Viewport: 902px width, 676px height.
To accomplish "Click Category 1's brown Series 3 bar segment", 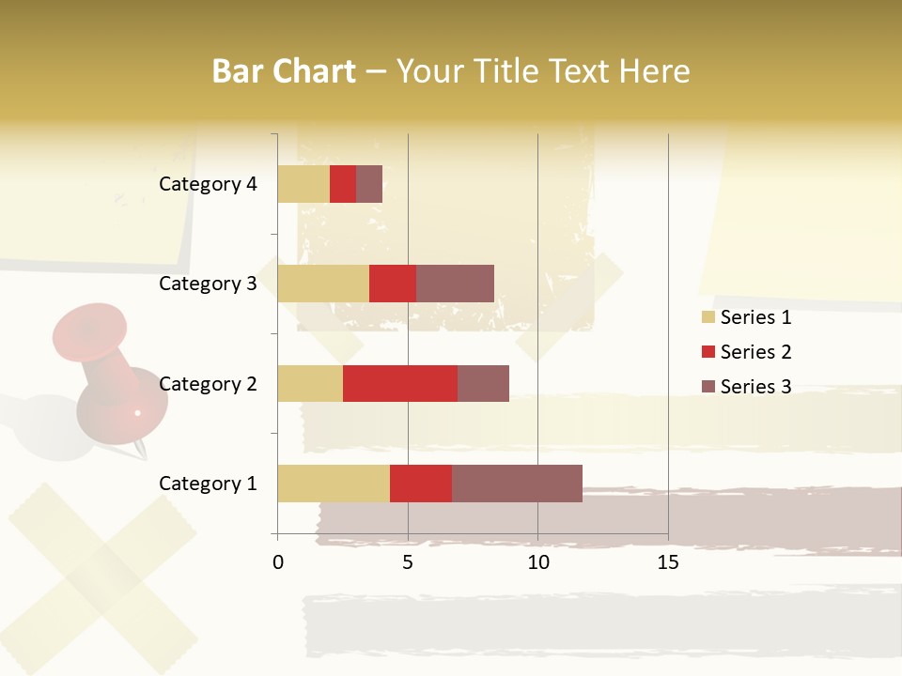I will pyautogui.click(x=517, y=484).
